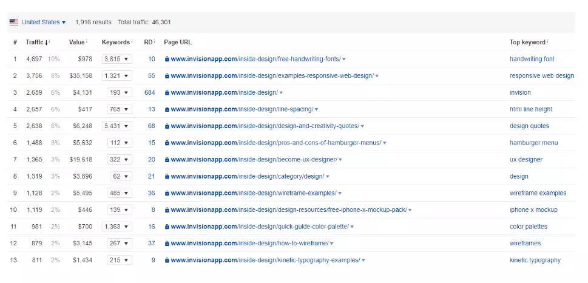Click the value cell $35,158
The height and width of the screenshot is (283, 588).
[x=81, y=76]
